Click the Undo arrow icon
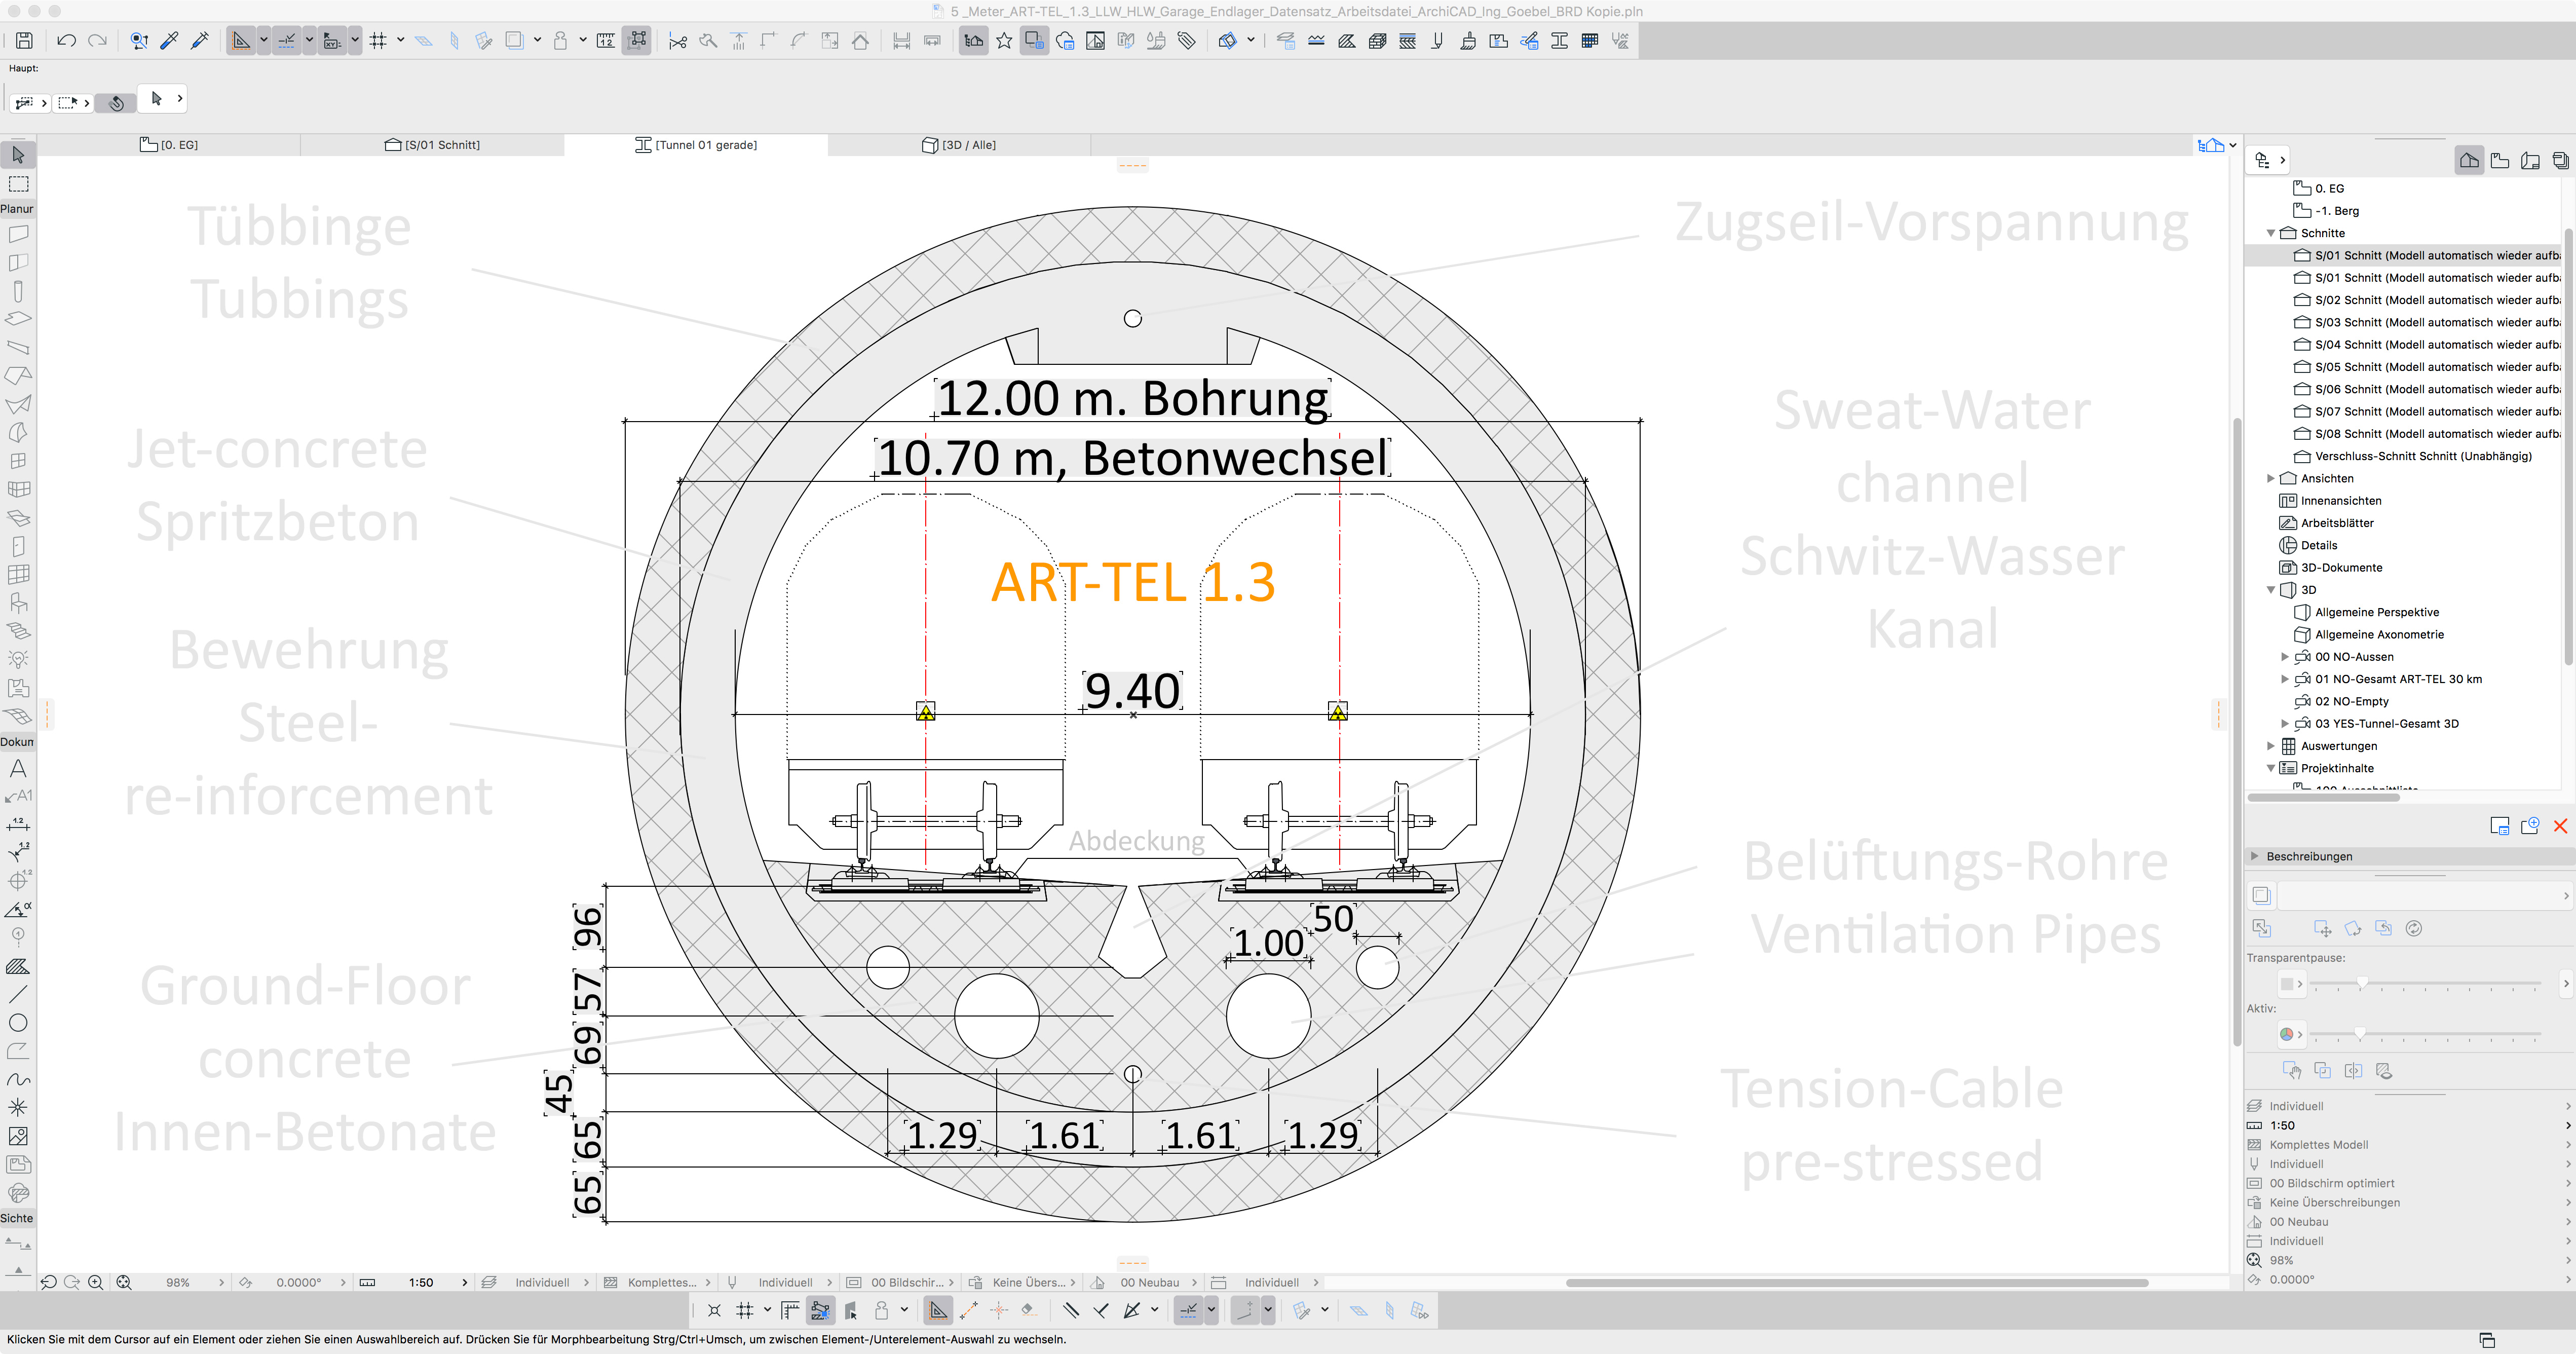The image size is (2576, 1354). pos(66,41)
